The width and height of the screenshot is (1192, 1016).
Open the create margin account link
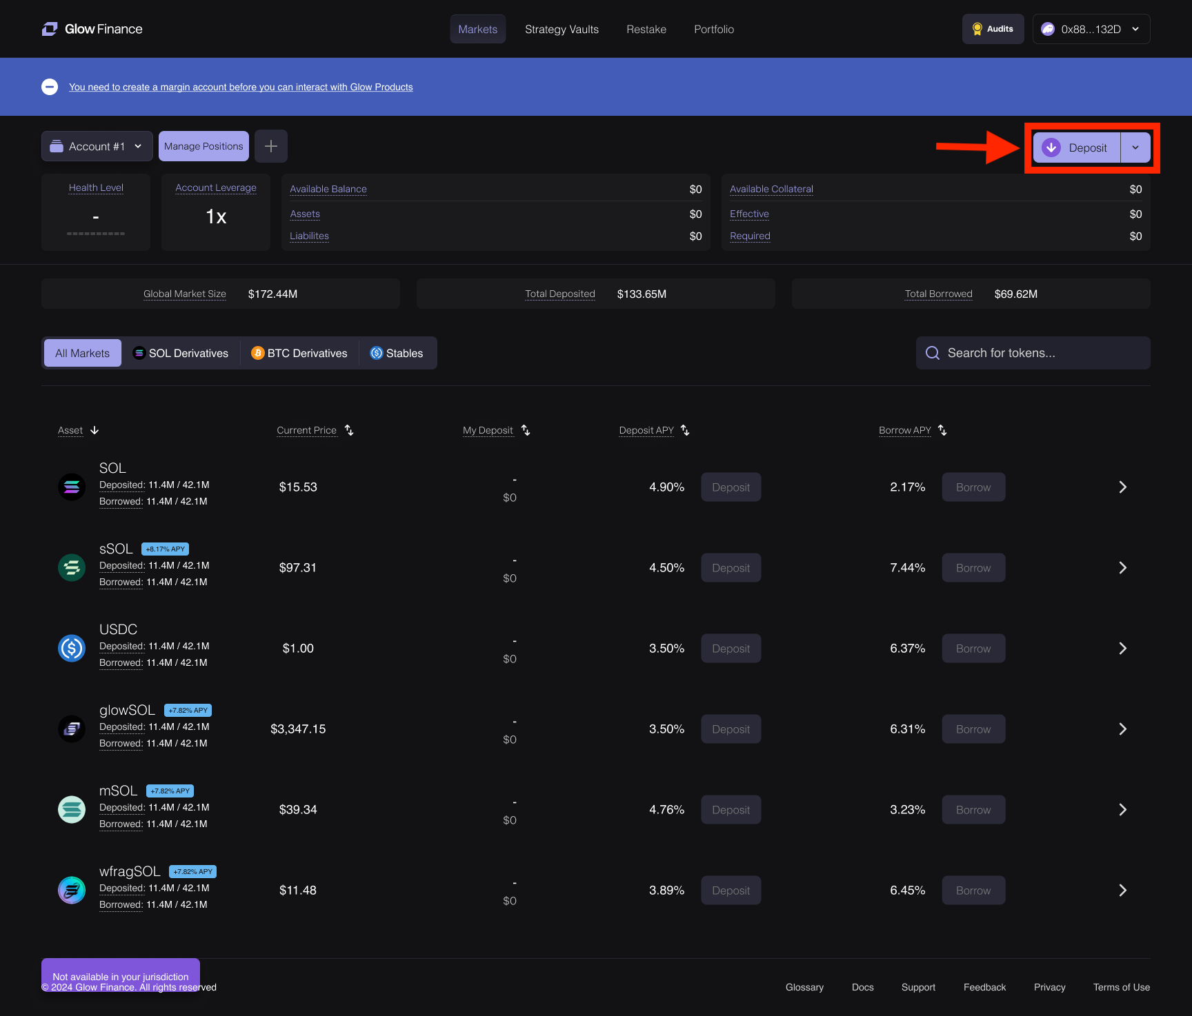click(x=241, y=87)
